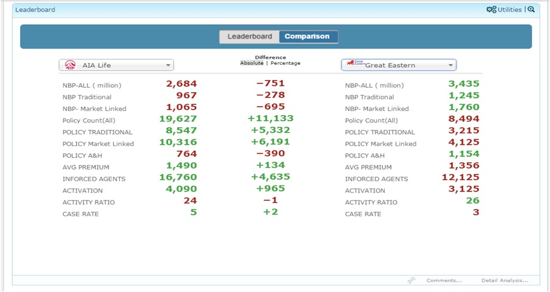
Task: Select the Comparison tab
Action: 307,36
